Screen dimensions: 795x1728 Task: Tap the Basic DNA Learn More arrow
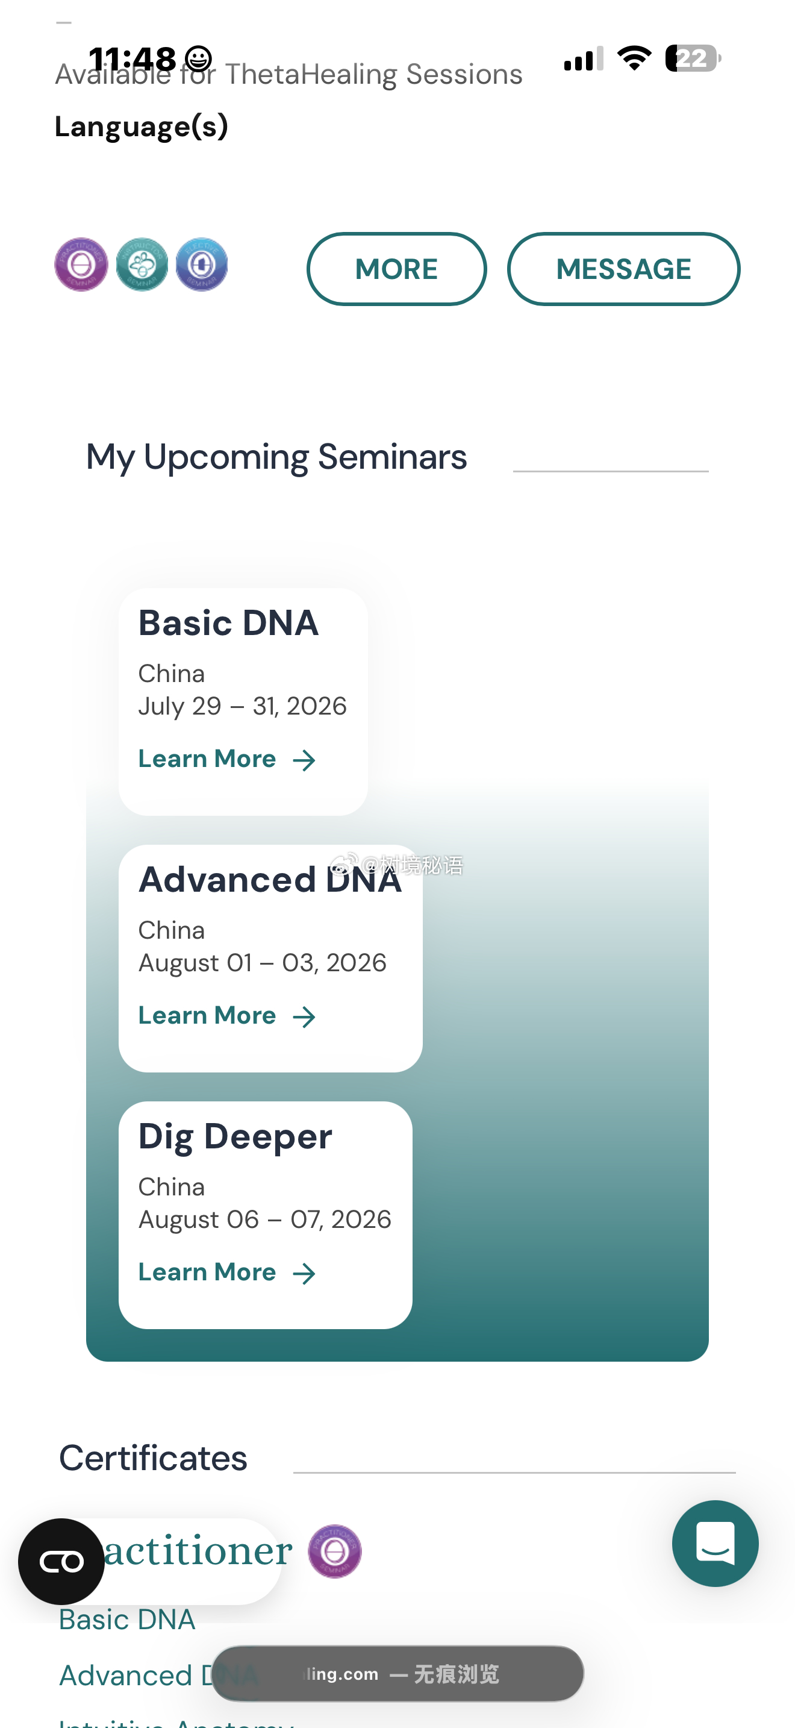(304, 760)
